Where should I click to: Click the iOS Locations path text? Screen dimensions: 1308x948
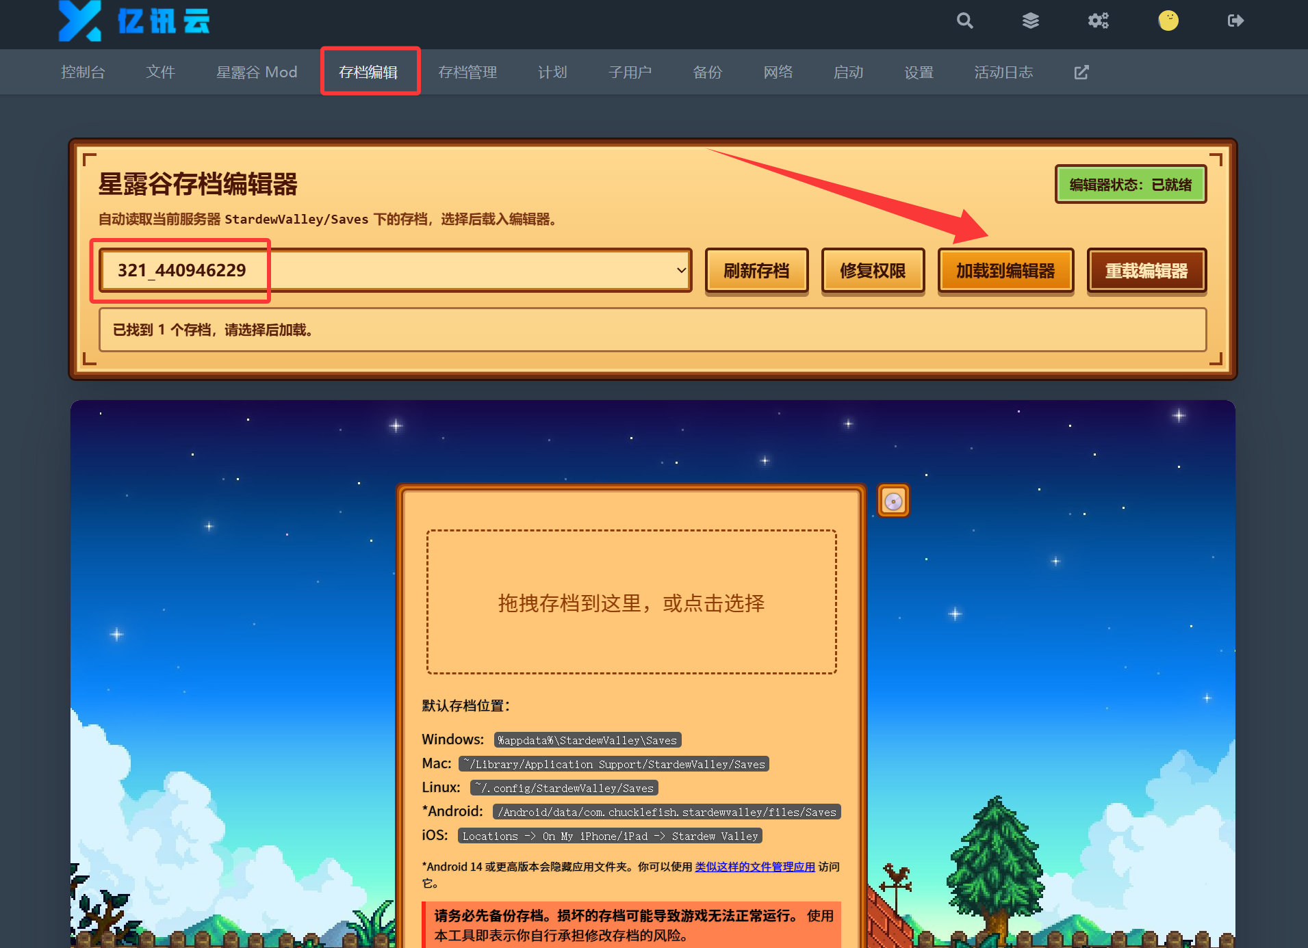point(610,836)
